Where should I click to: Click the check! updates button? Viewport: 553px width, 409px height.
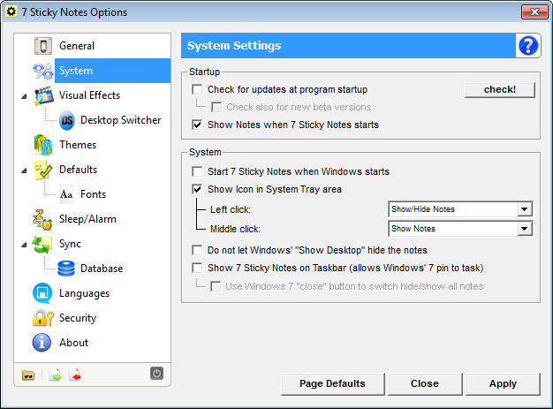500,90
